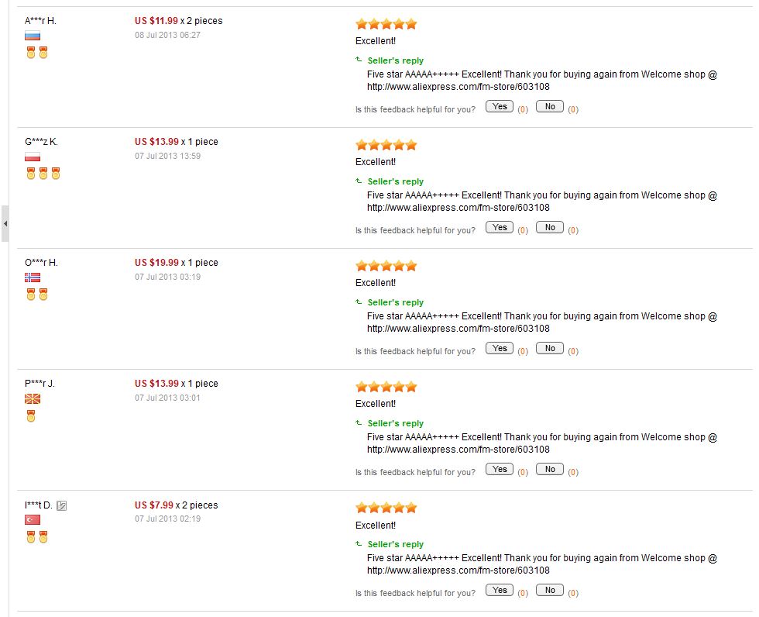This screenshot has width=759, height=617.
Task: Vote No on O***r H.'s feedback
Action: 550,348
